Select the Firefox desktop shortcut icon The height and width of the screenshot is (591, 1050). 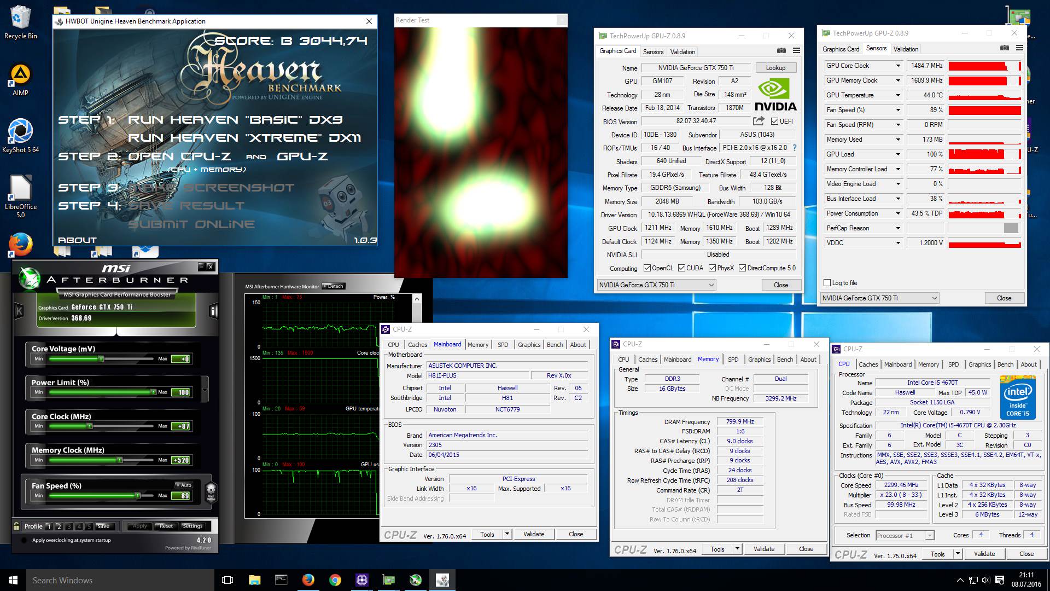coord(21,245)
